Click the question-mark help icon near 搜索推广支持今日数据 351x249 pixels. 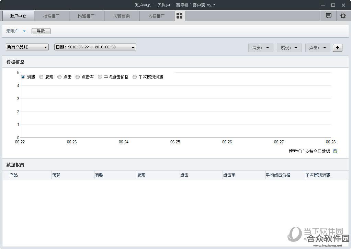[x=335, y=151]
